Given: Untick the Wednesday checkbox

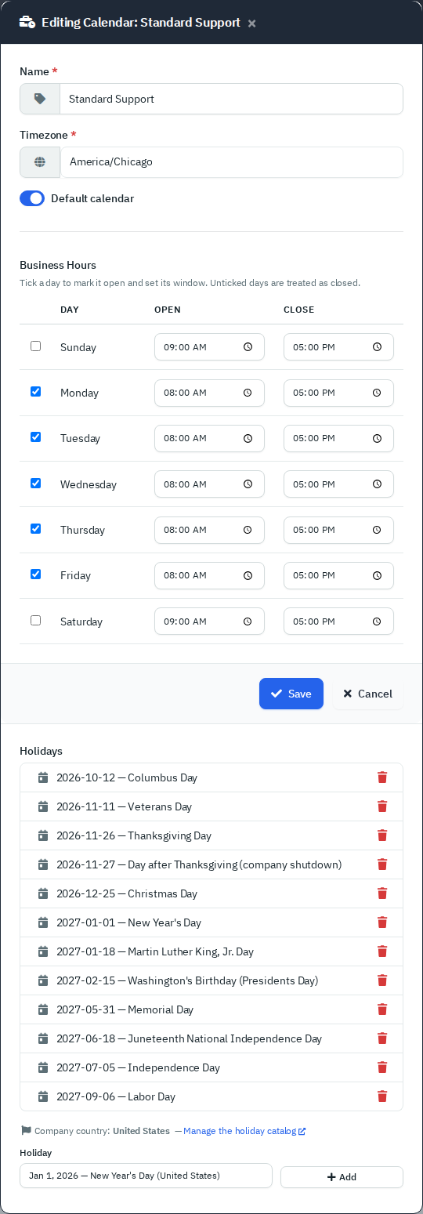Looking at the screenshot, I should 35,483.
